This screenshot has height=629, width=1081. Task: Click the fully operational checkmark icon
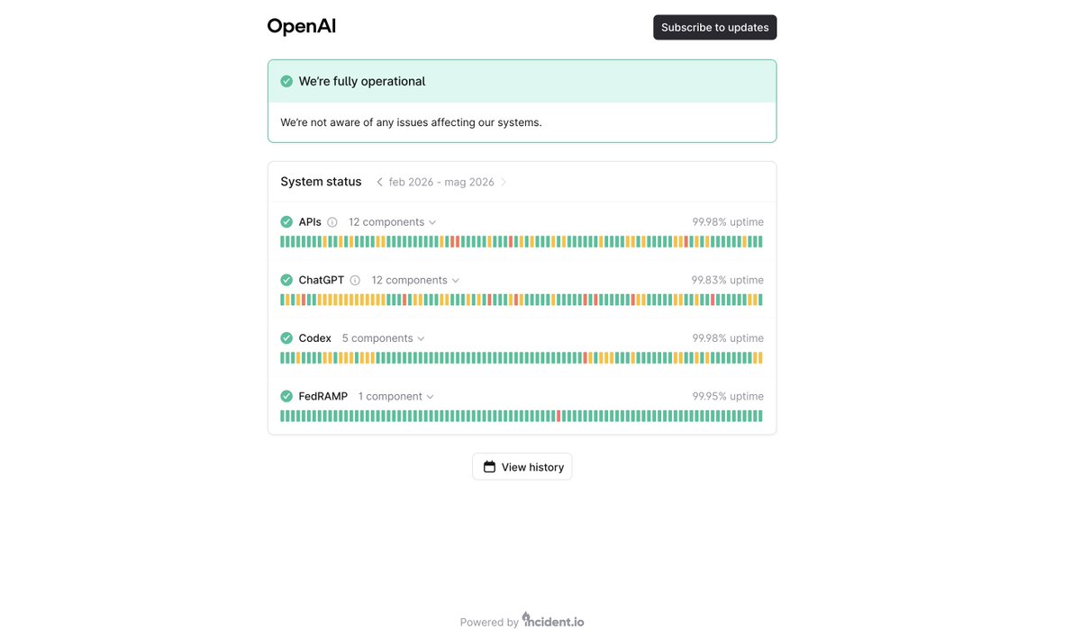click(x=286, y=81)
